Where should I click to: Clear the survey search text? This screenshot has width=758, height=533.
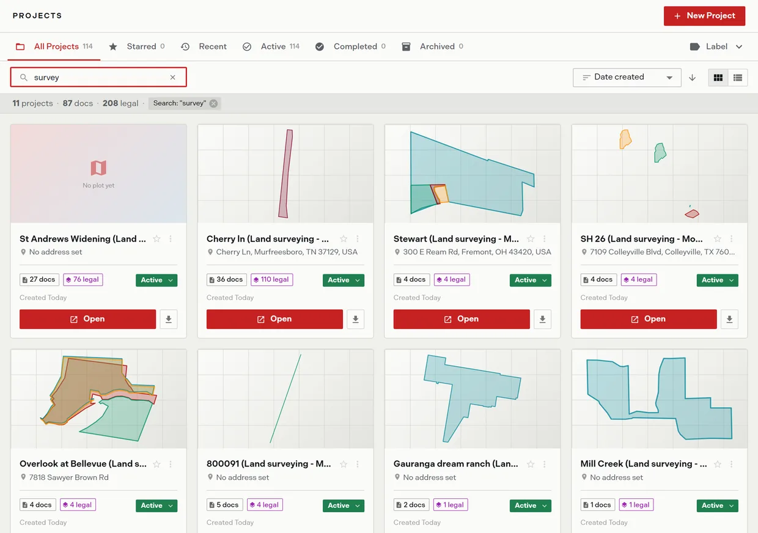pos(173,78)
